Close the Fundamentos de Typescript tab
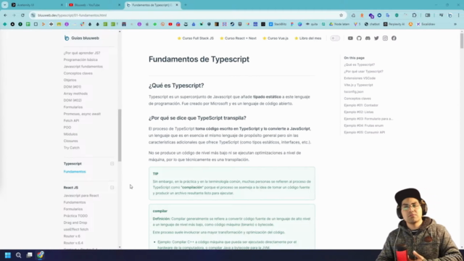Image resolution: width=464 pixels, height=261 pixels. [177, 5]
